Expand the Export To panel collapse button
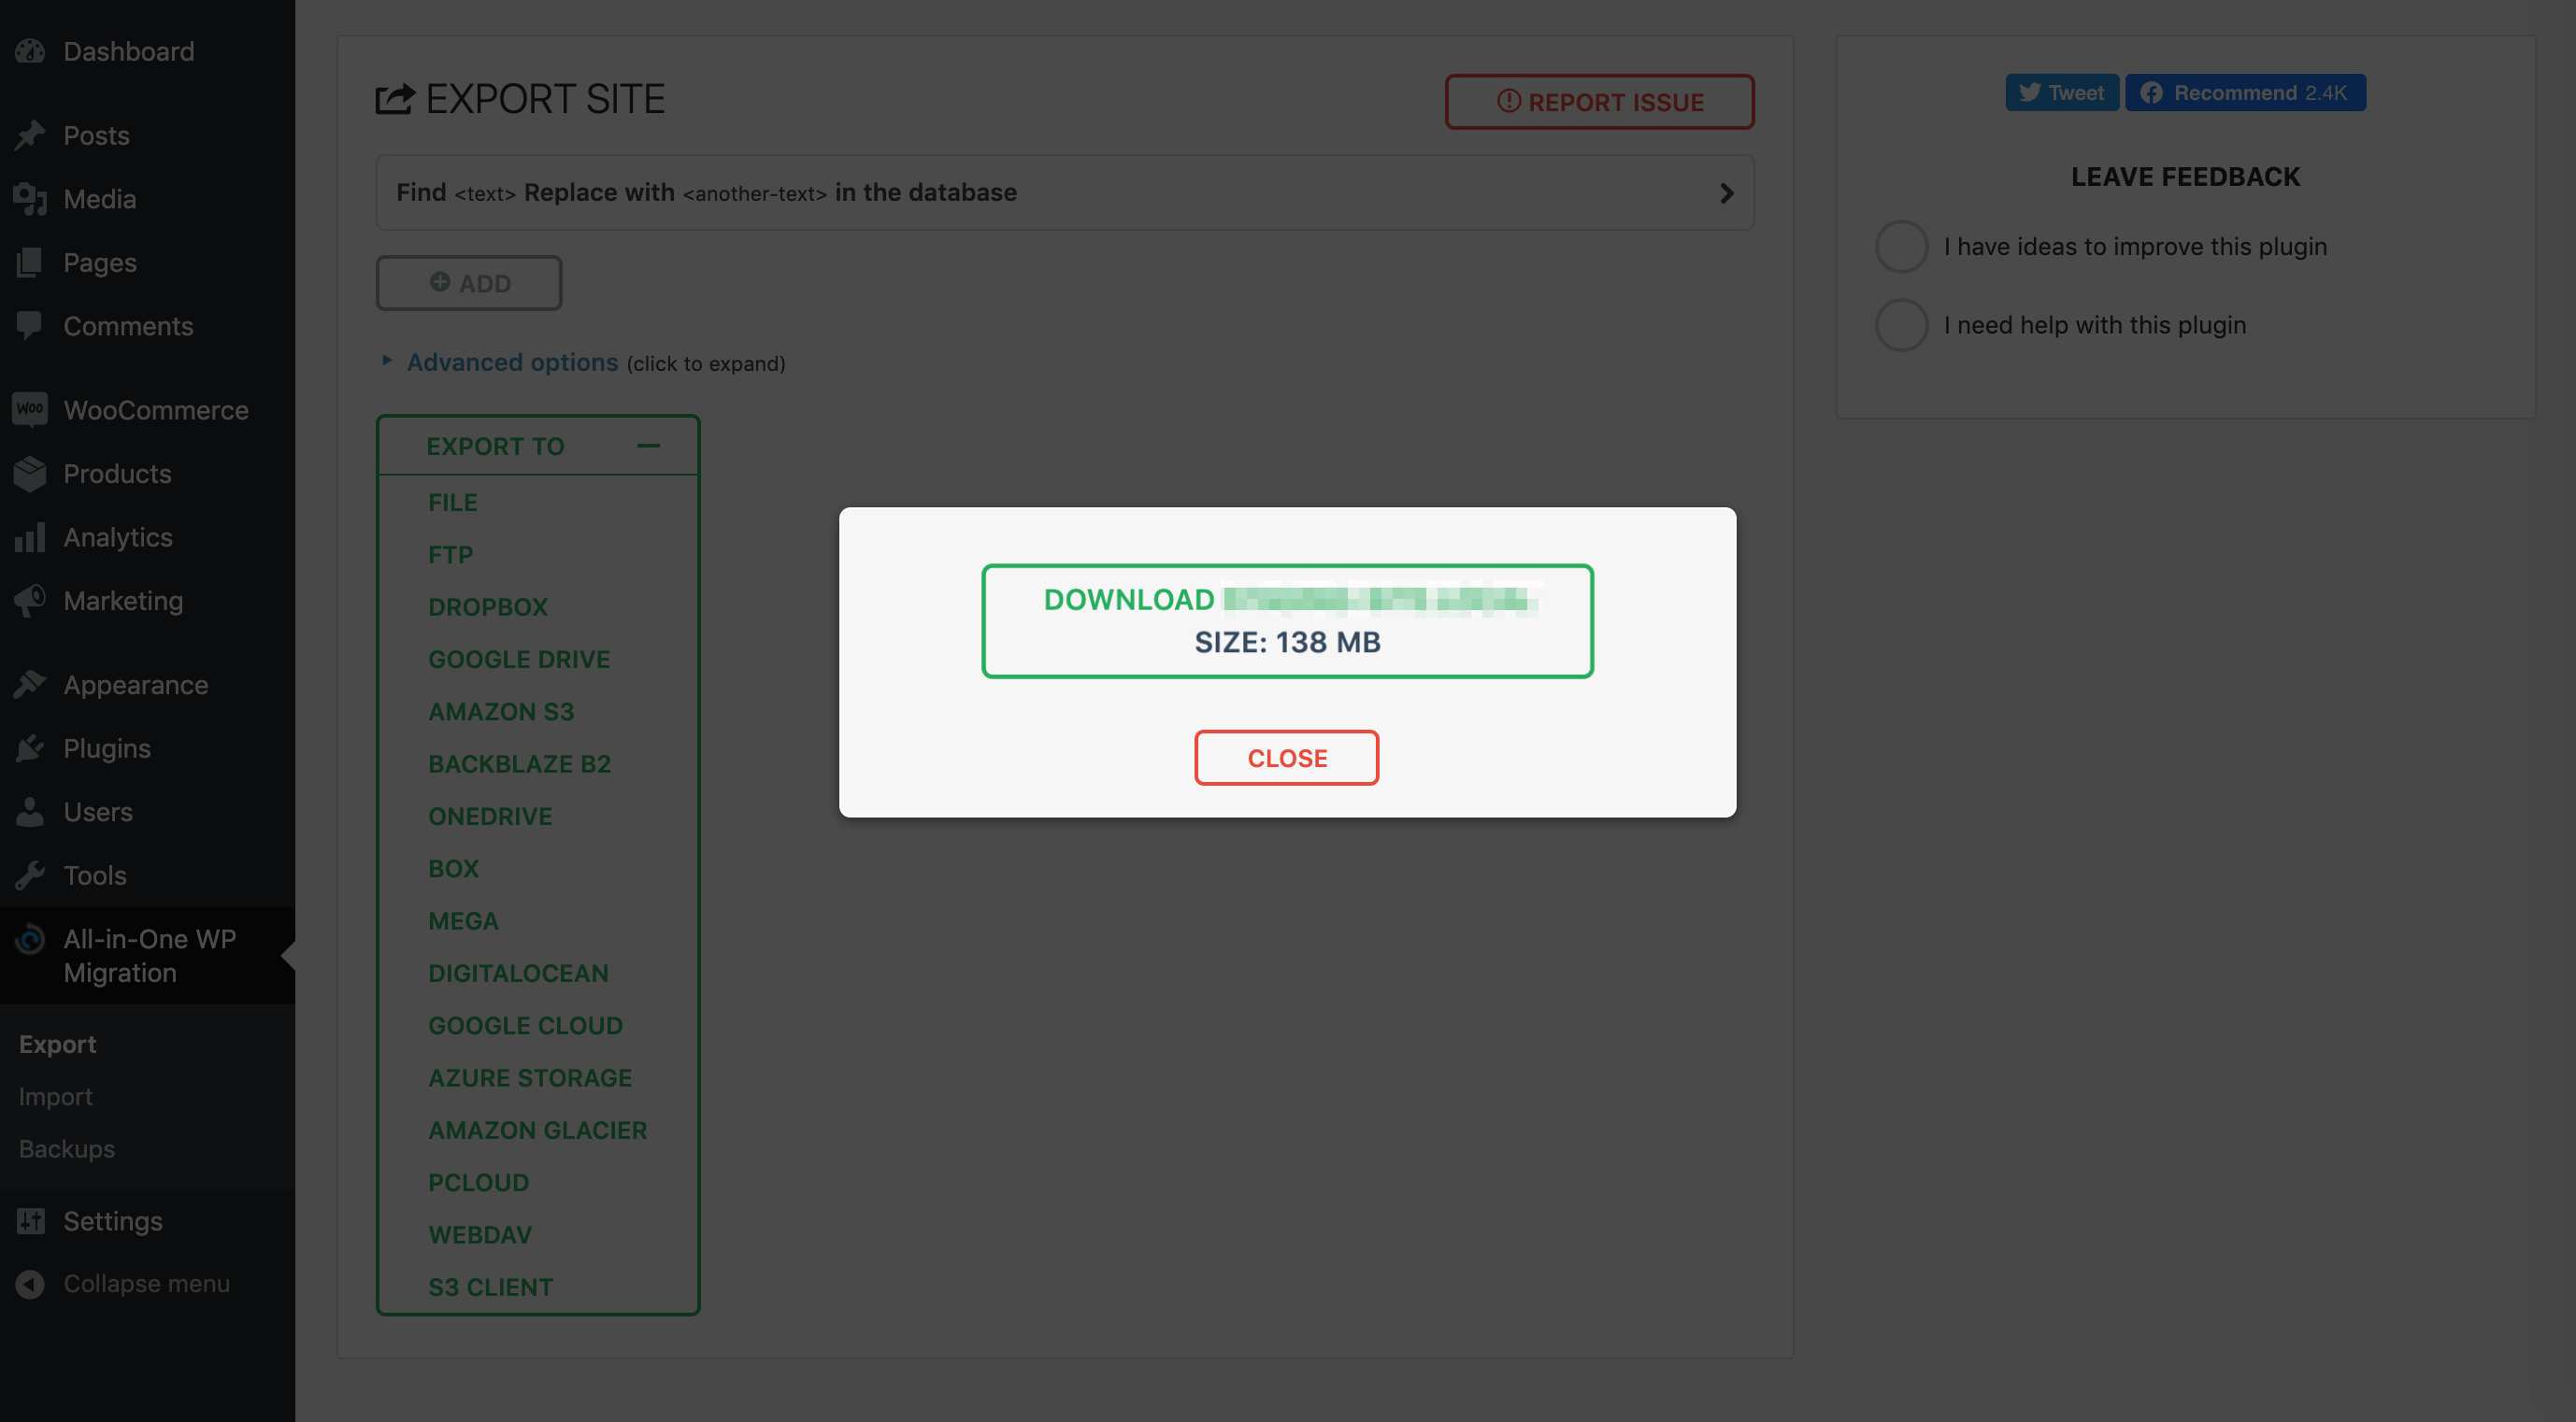This screenshot has width=2576, height=1422. (x=646, y=445)
